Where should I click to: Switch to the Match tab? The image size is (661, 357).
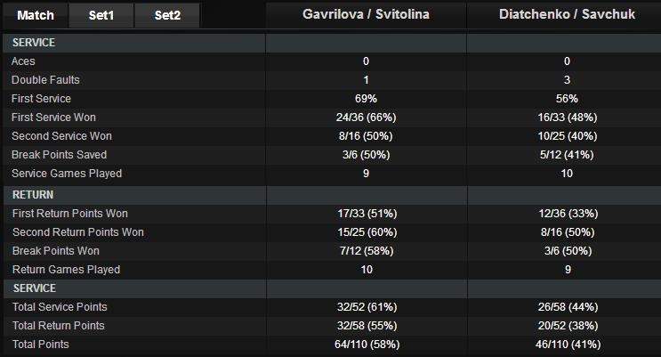pos(36,15)
